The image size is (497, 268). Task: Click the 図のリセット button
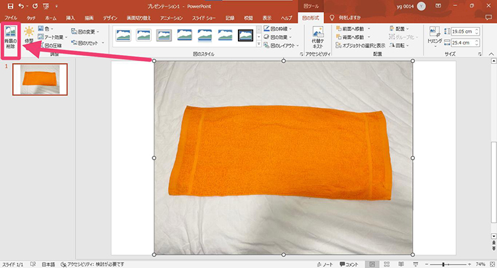[86, 43]
